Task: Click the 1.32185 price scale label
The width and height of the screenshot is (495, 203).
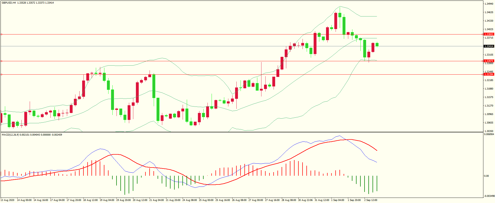Action: (x=489, y=80)
